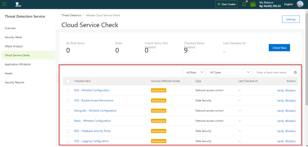
Task: Whitelist OSS - Bucket Access Permissions
Action: pyautogui.click(x=290, y=101)
